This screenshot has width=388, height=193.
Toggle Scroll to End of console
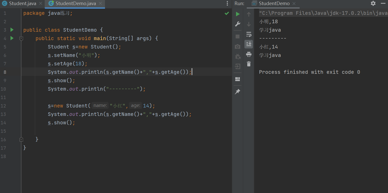(x=249, y=44)
